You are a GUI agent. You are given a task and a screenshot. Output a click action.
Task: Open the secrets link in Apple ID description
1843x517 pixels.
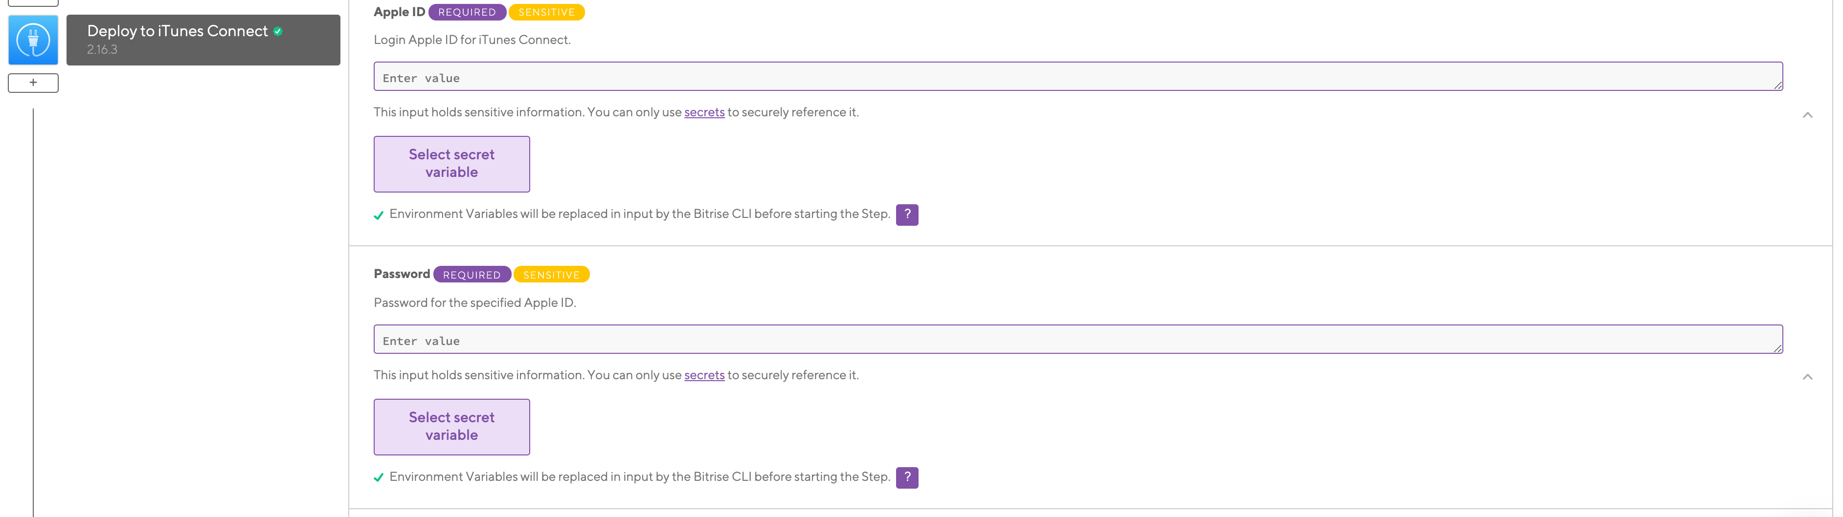tap(704, 112)
